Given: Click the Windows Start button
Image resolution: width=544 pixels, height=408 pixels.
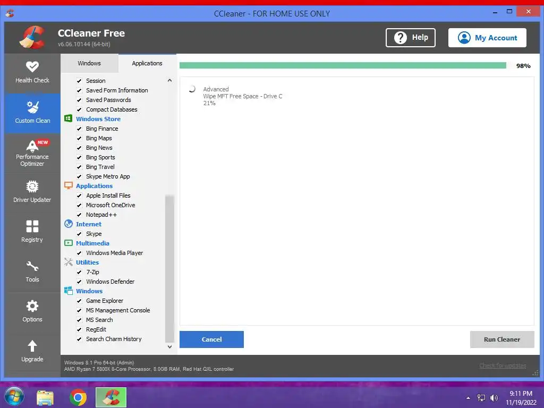Looking at the screenshot, I should click(x=14, y=397).
